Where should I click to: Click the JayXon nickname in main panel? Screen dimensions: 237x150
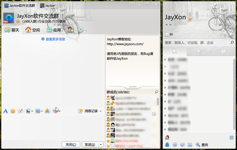coord(175,17)
